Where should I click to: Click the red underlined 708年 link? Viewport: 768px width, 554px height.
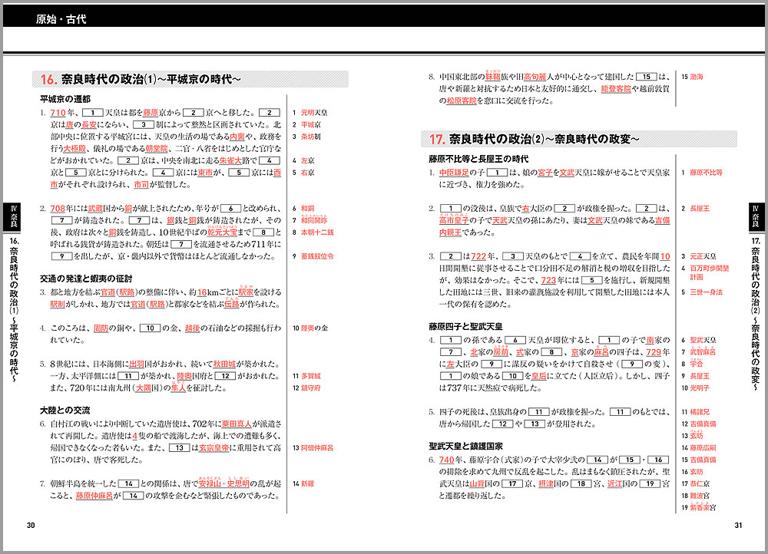point(61,208)
